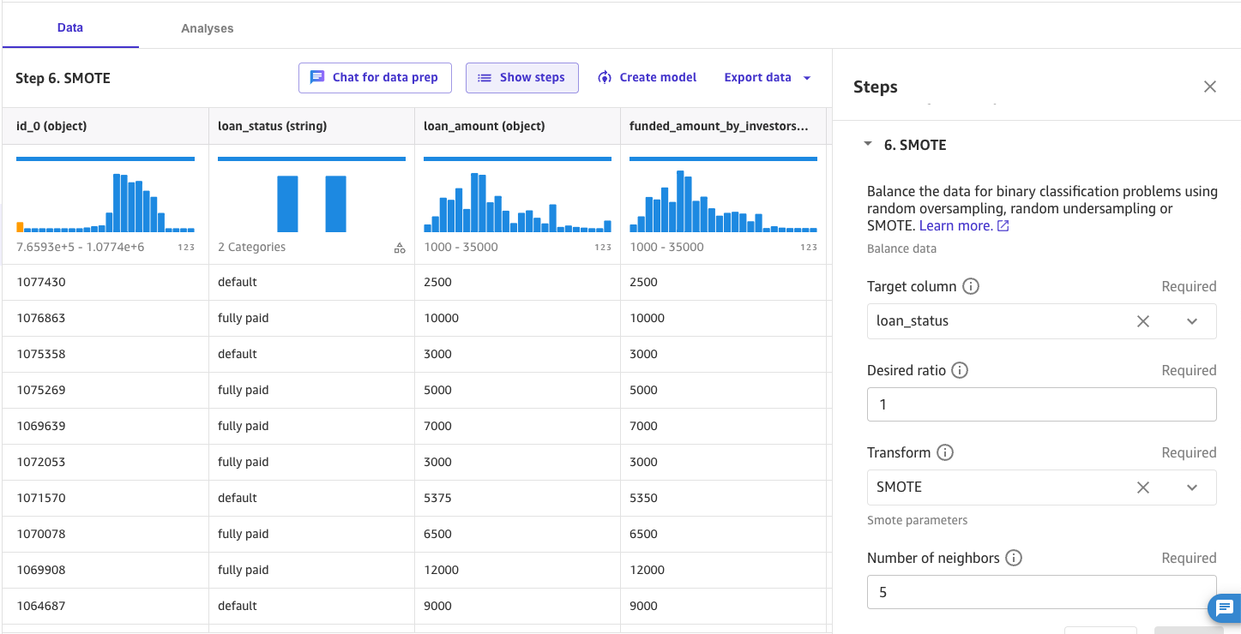Click category icon in loan_status column summary
Screen dimensions: 1241x634
click(x=400, y=248)
